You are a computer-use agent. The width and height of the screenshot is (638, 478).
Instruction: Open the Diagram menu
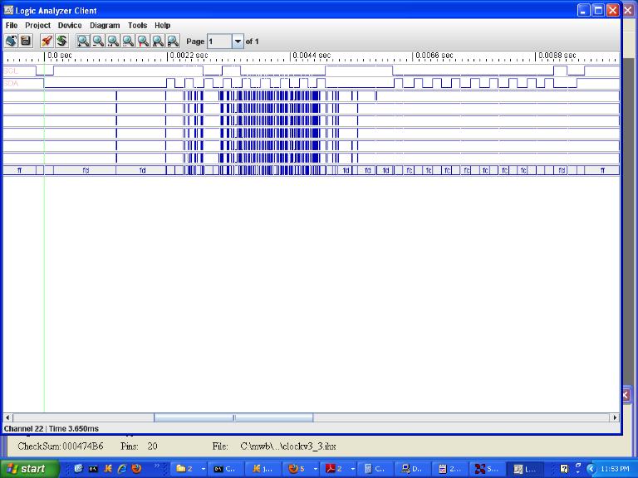105,25
